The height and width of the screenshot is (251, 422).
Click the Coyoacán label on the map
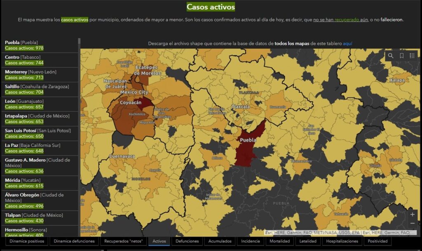(131, 102)
